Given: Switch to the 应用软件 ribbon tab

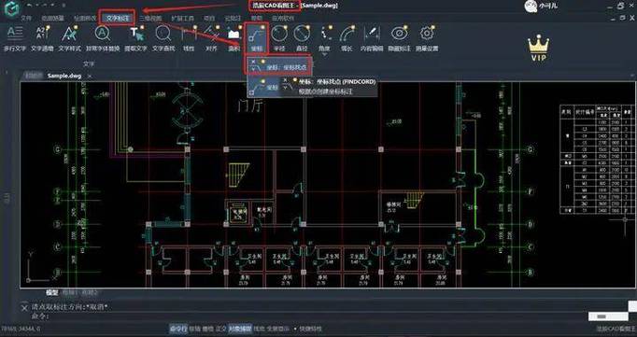Looking at the screenshot, I should pos(283,19).
